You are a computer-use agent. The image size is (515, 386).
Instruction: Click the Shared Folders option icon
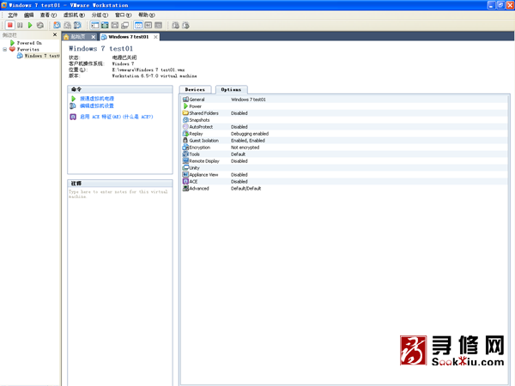185,113
